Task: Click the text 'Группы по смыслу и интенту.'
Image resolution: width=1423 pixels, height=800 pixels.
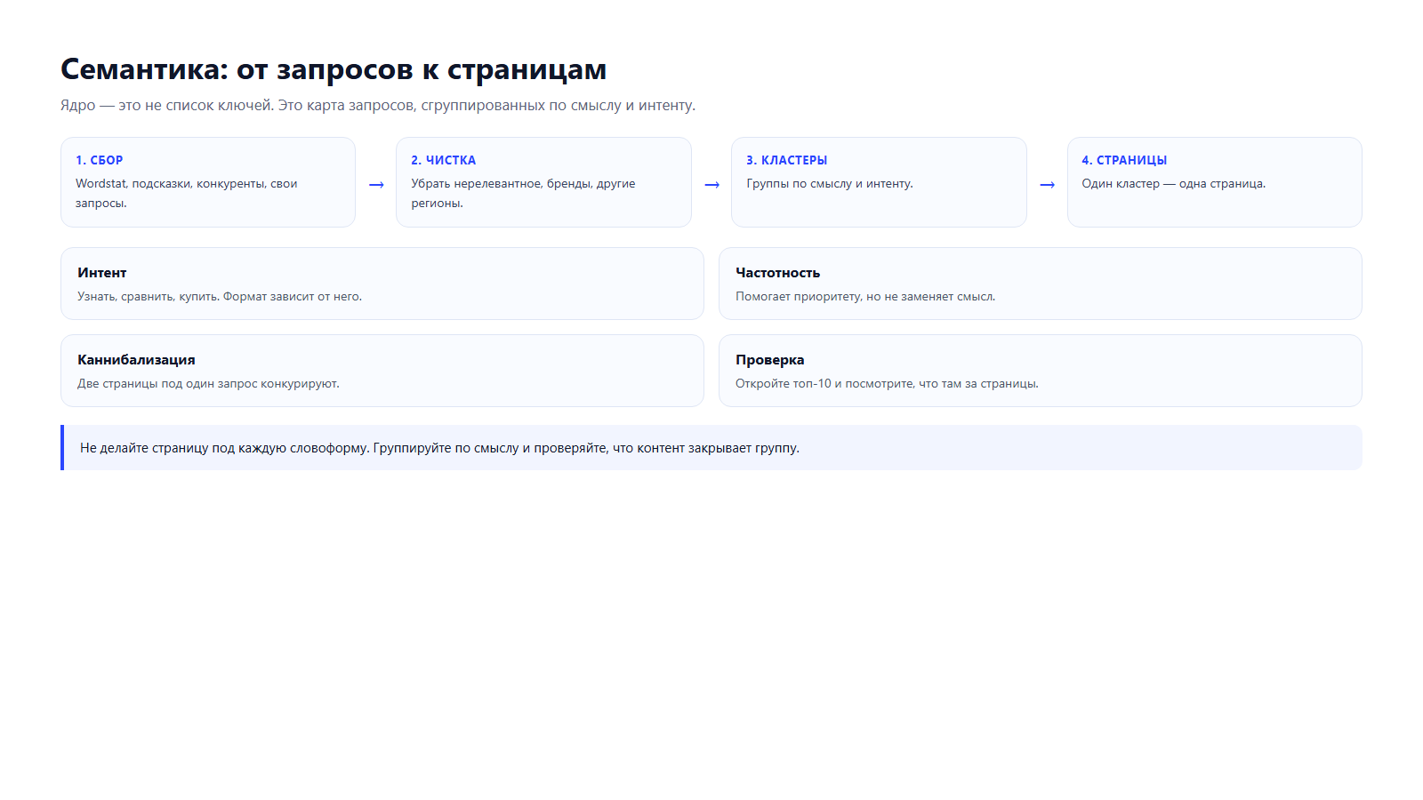Action: pyautogui.click(x=830, y=183)
